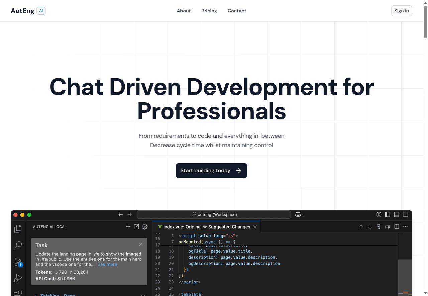
Task: Open the Search magnifier in activity bar
Action: (18, 245)
